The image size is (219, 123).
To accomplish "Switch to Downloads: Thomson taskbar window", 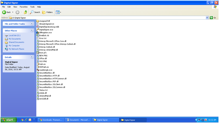I will (x=51, y=120).
